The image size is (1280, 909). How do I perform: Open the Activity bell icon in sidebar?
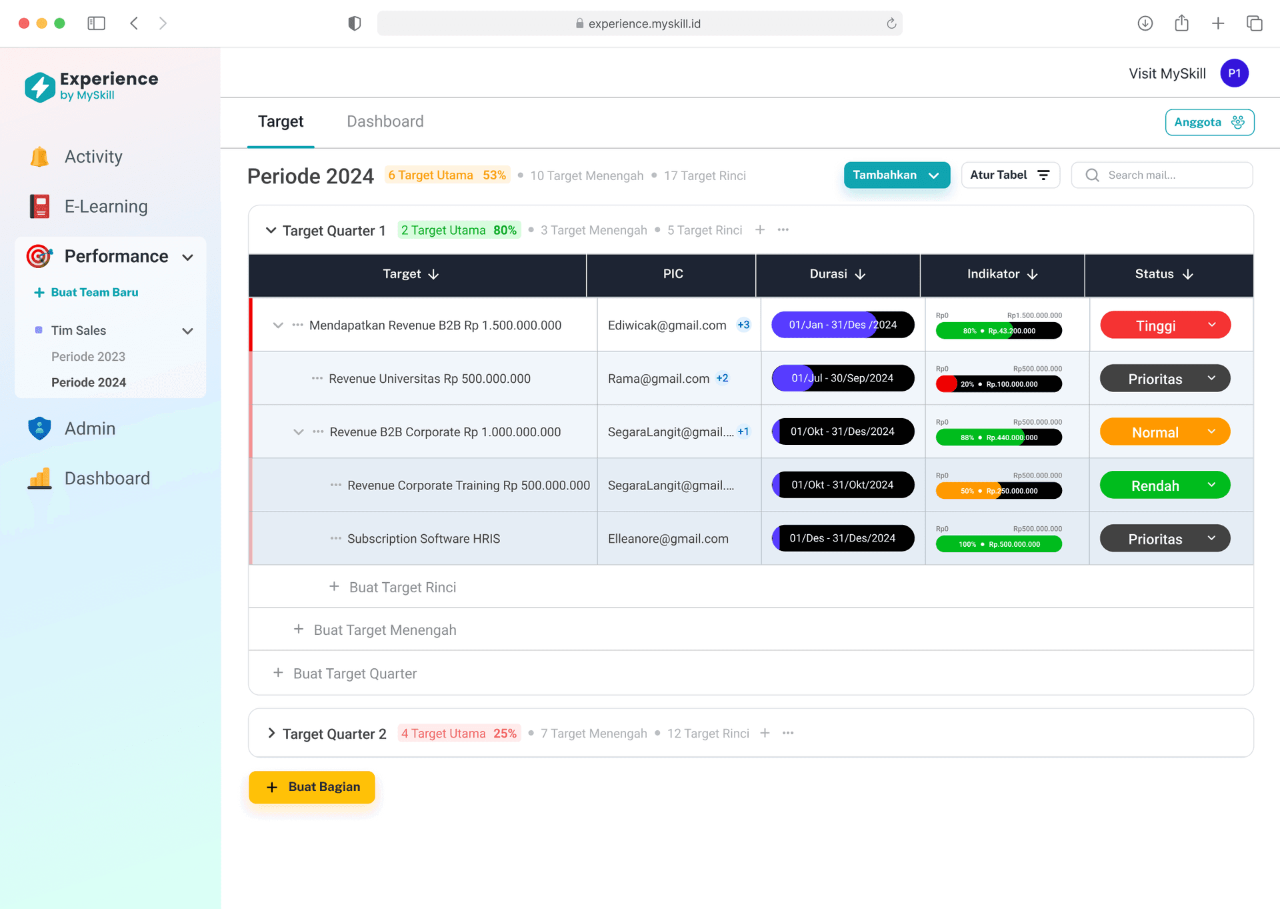(39, 156)
